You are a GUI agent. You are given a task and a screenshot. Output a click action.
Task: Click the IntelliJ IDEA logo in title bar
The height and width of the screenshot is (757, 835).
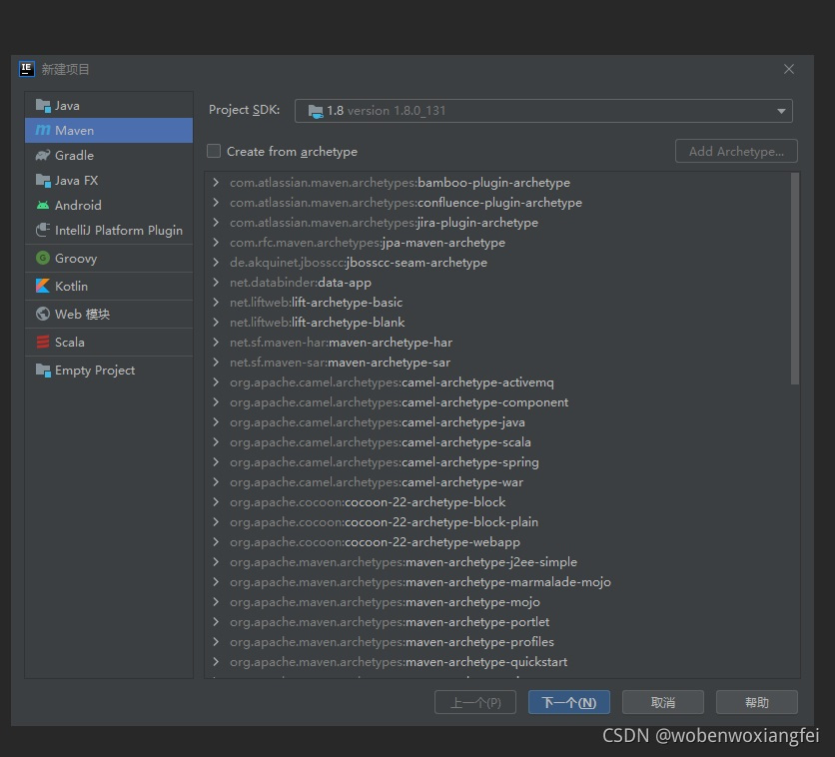coord(27,69)
